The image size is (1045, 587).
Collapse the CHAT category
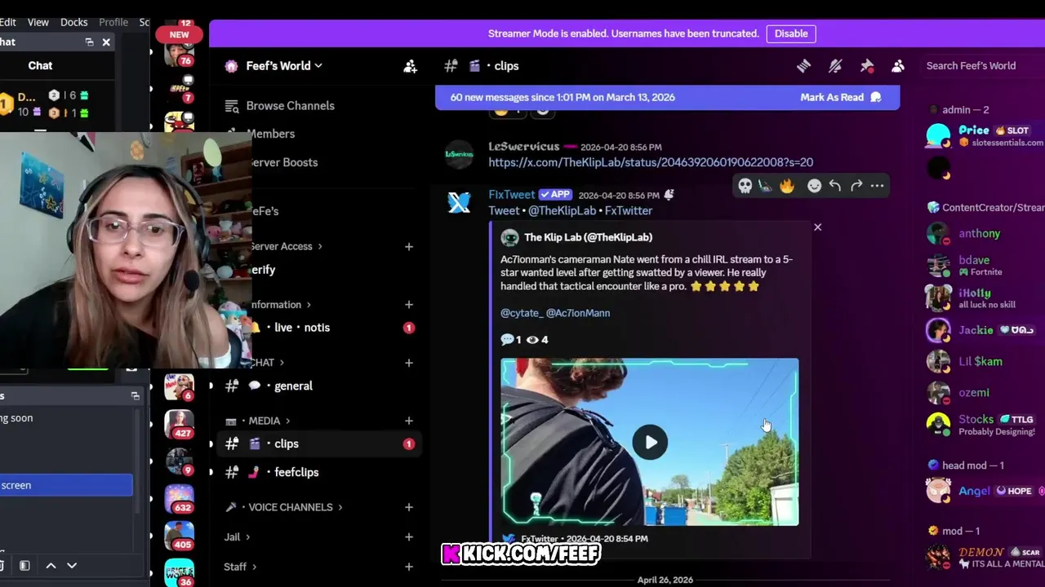click(x=267, y=363)
